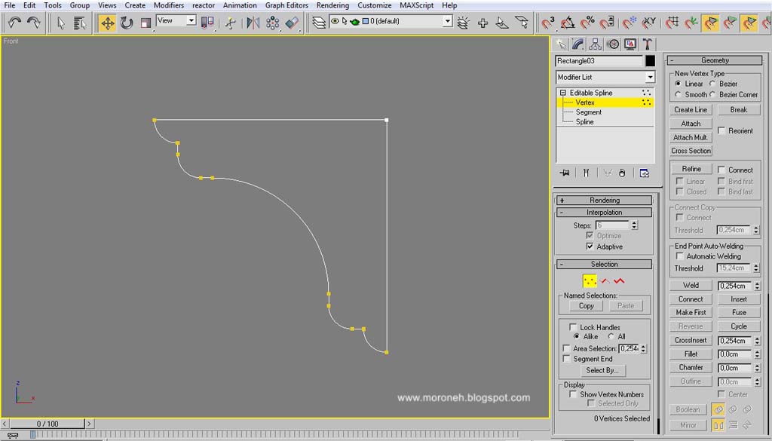Toggle the Adaptive interpolation checkbox
Screen dimensions: 772x441
pos(591,247)
